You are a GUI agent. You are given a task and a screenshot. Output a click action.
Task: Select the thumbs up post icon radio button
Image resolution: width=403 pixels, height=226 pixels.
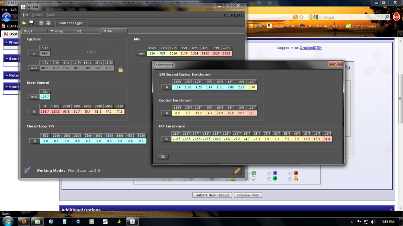click(290, 179)
